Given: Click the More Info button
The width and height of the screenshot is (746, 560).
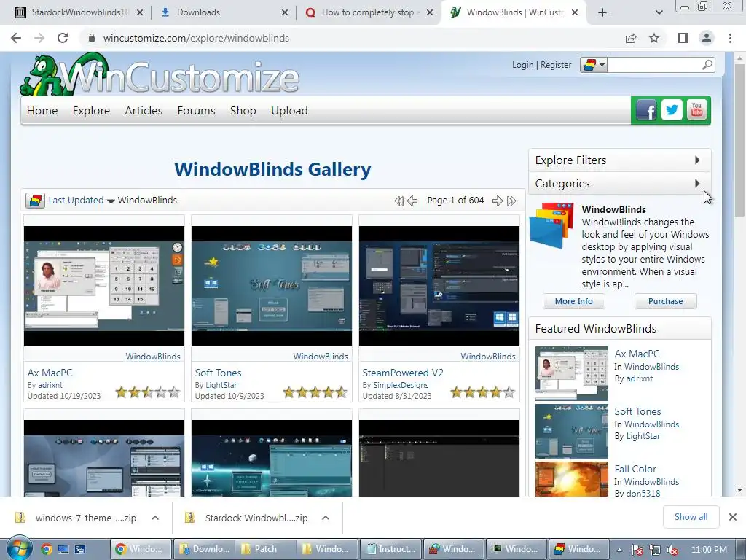Looking at the screenshot, I should 574,301.
